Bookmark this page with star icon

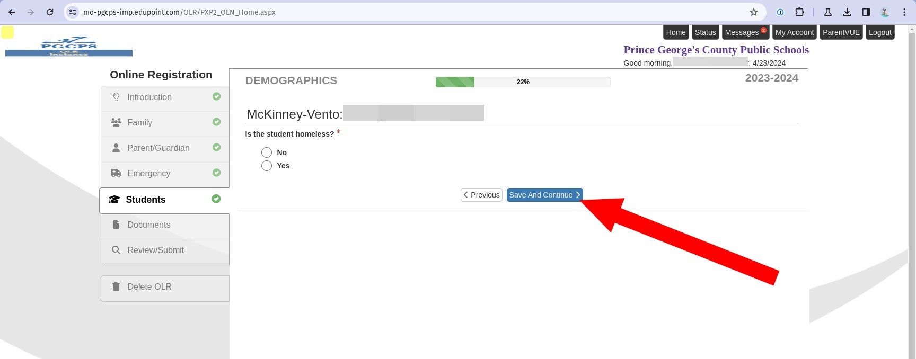753,12
